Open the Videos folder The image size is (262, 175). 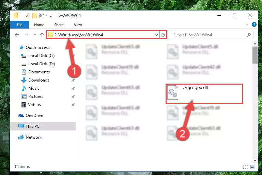click(34, 105)
